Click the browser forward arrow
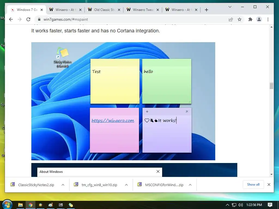The width and height of the screenshot is (279, 209). [20, 19]
